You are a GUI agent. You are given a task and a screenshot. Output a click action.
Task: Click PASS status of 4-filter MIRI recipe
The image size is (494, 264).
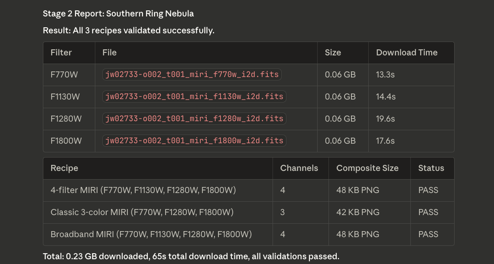point(428,190)
